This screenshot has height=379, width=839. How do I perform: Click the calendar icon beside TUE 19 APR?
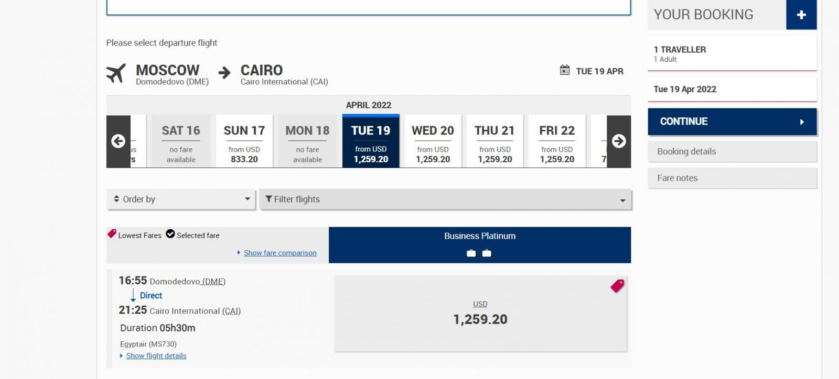point(565,70)
